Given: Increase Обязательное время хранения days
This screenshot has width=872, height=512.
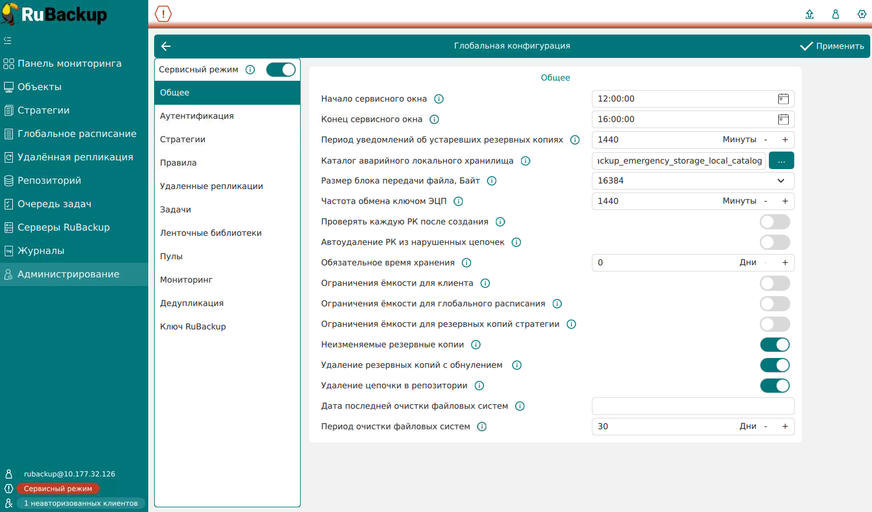Looking at the screenshot, I should click(x=785, y=263).
